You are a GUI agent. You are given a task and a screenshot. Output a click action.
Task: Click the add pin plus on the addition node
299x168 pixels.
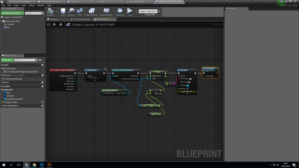tap(161, 94)
